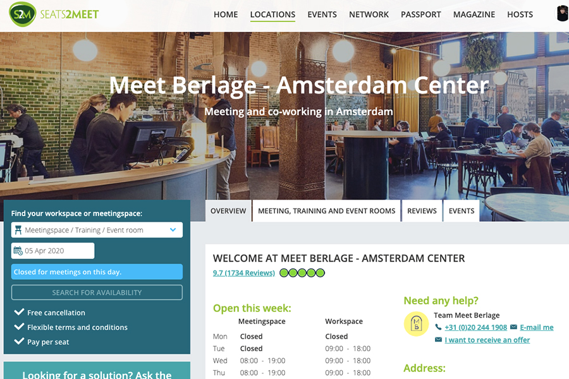Open the 05 Apr 2020 date picker
The width and height of the screenshot is (569, 379).
pyautogui.click(x=53, y=251)
